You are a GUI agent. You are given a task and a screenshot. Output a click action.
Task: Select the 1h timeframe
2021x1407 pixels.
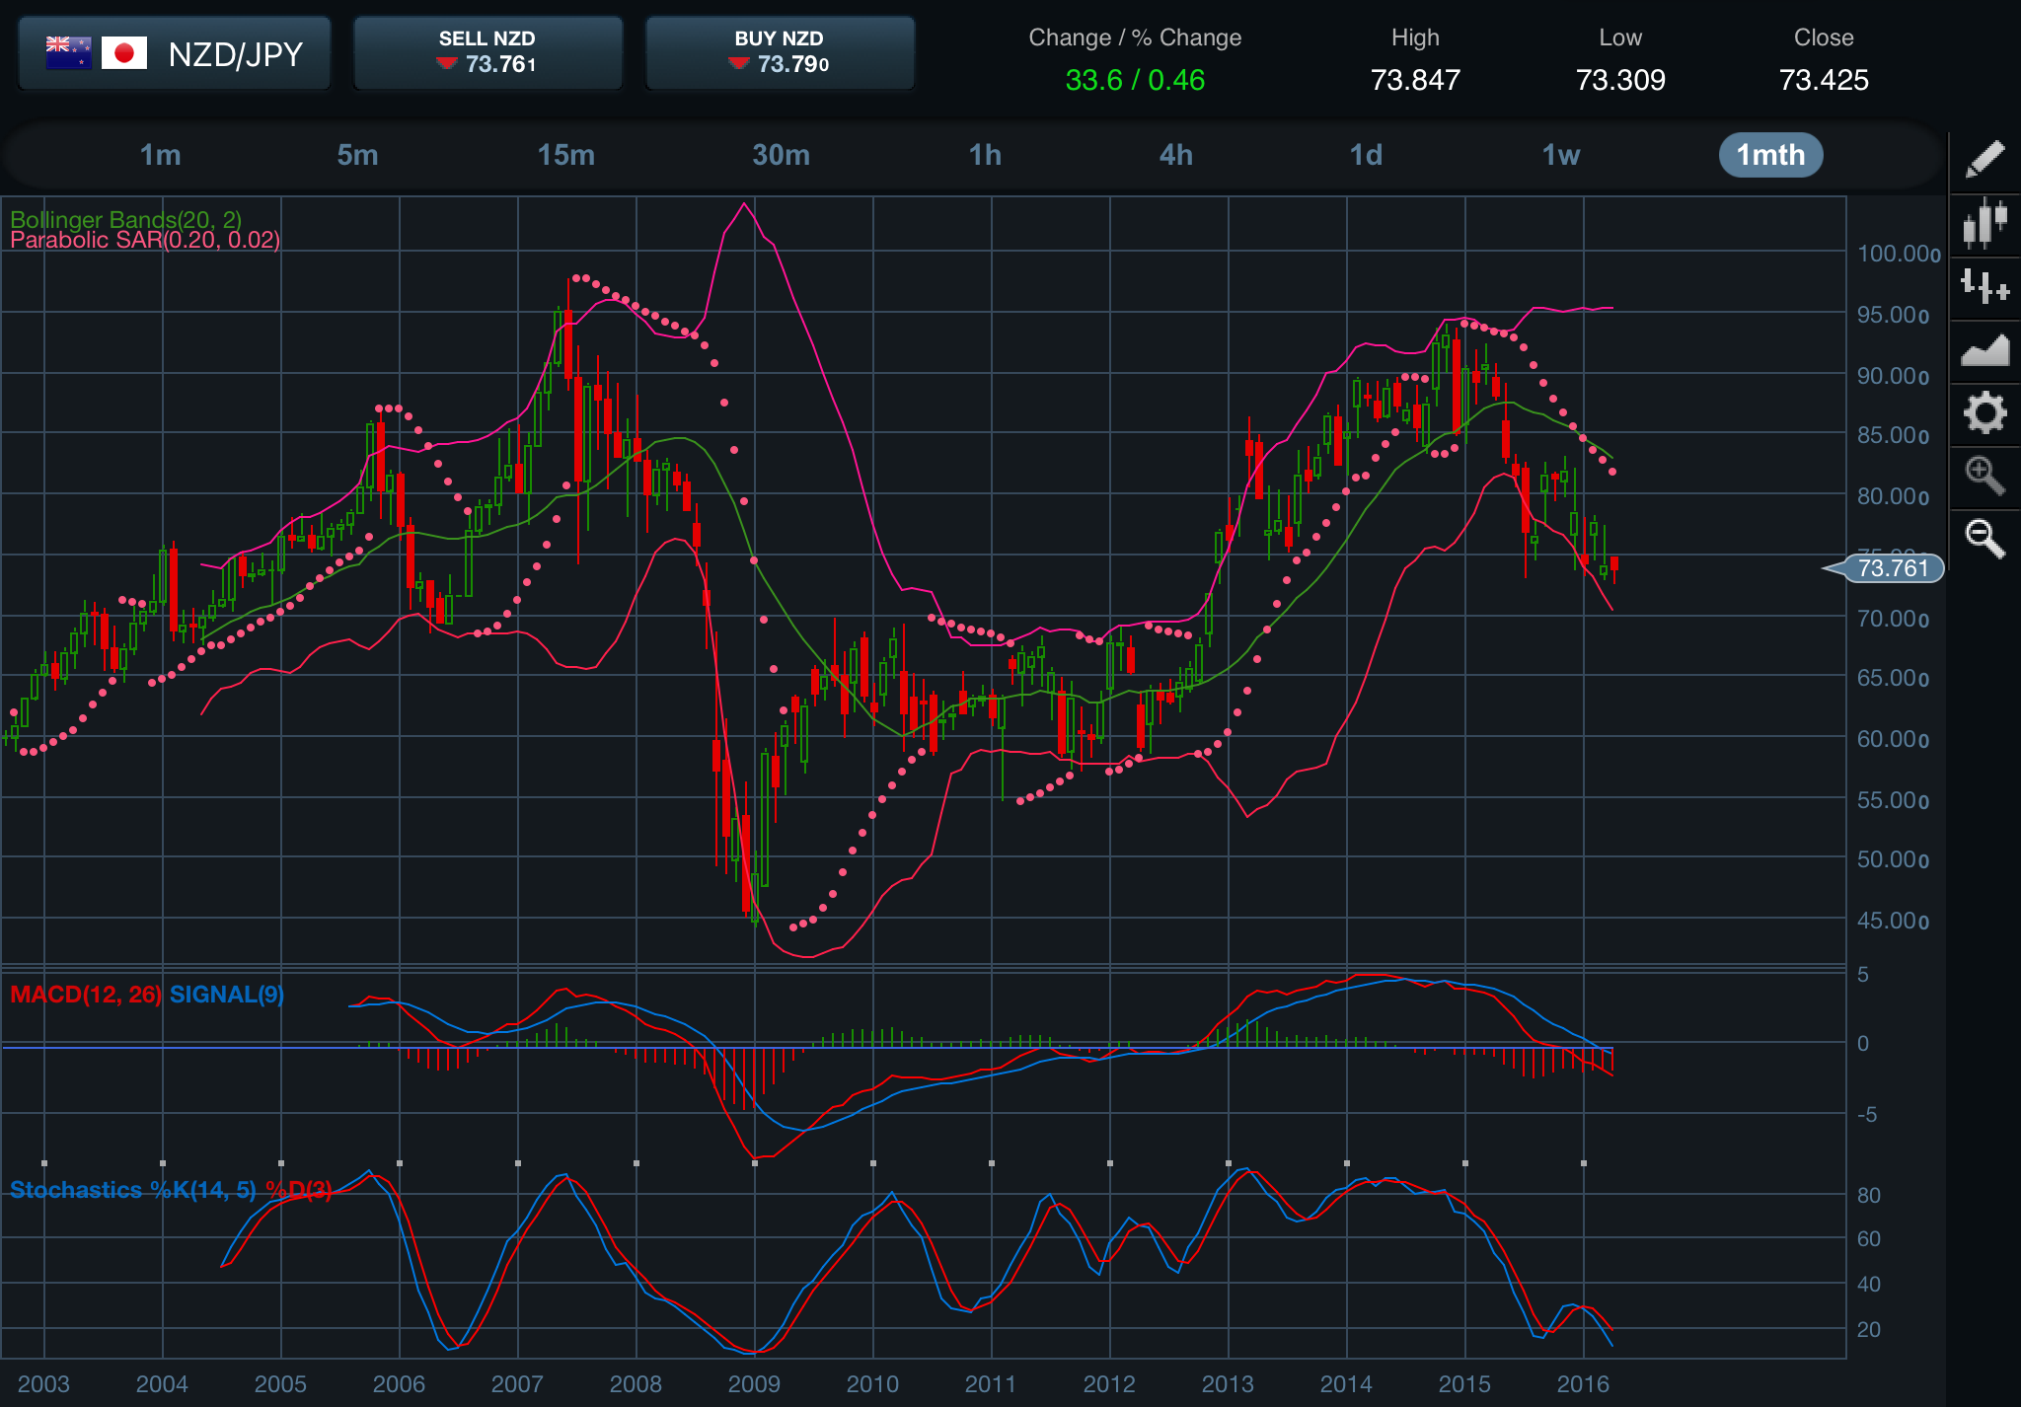[x=985, y=155]
